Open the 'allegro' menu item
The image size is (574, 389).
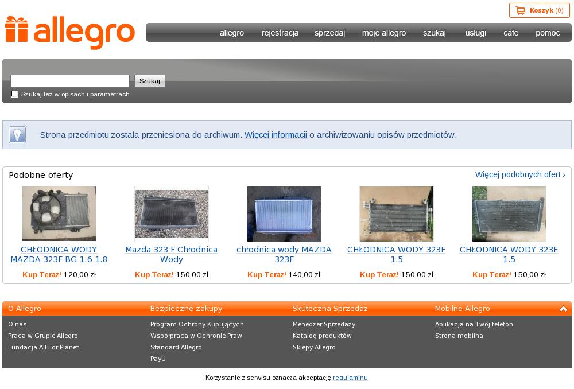[x=232, y=33]
